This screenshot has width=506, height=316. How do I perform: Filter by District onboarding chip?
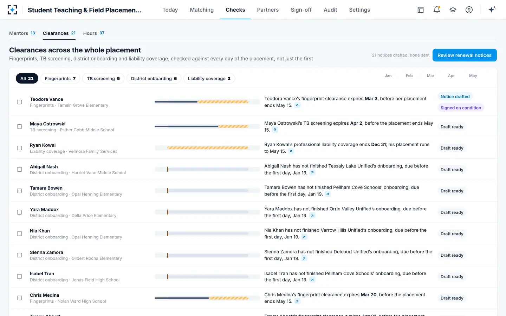tap(154, 79)
